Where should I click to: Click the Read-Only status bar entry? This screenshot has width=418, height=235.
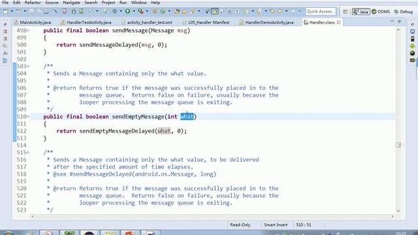click(240, 225)
